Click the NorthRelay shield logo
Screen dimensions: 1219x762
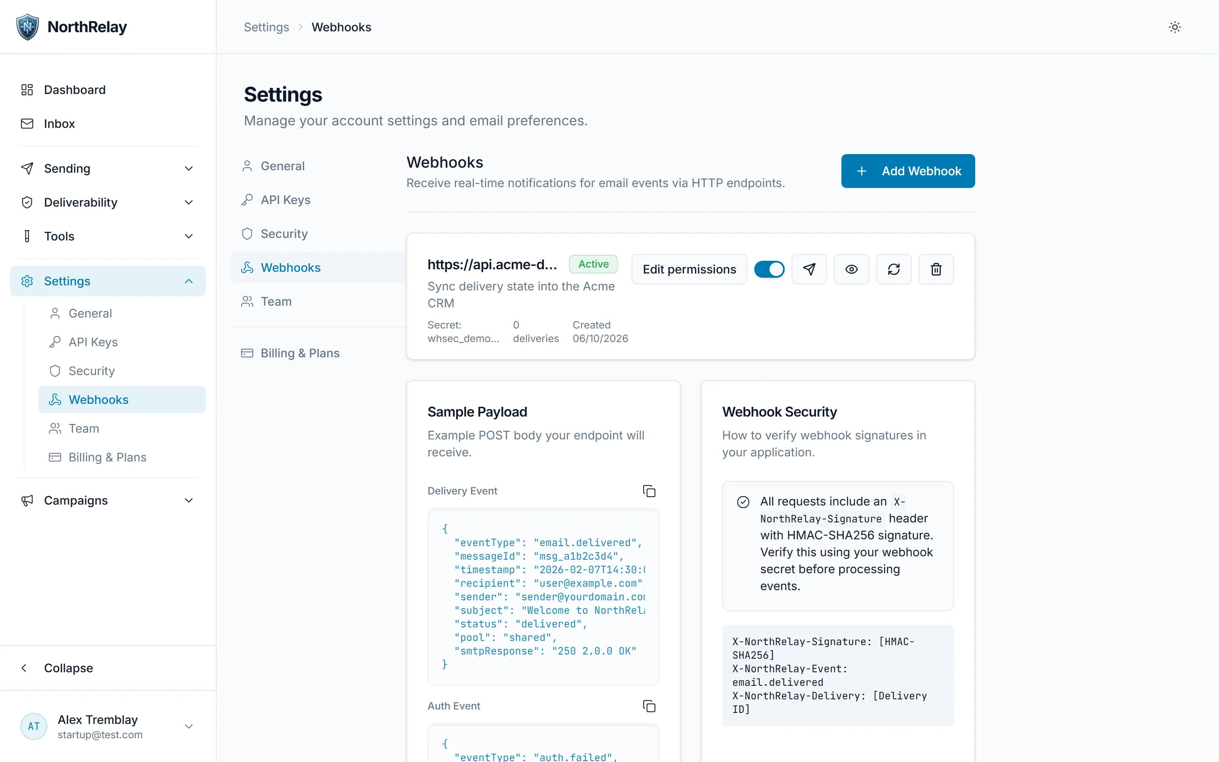tap(27, 27)
